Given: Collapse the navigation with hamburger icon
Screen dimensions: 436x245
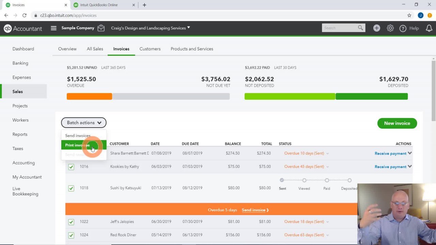Looking at the screenshot, I should (53, 28).
